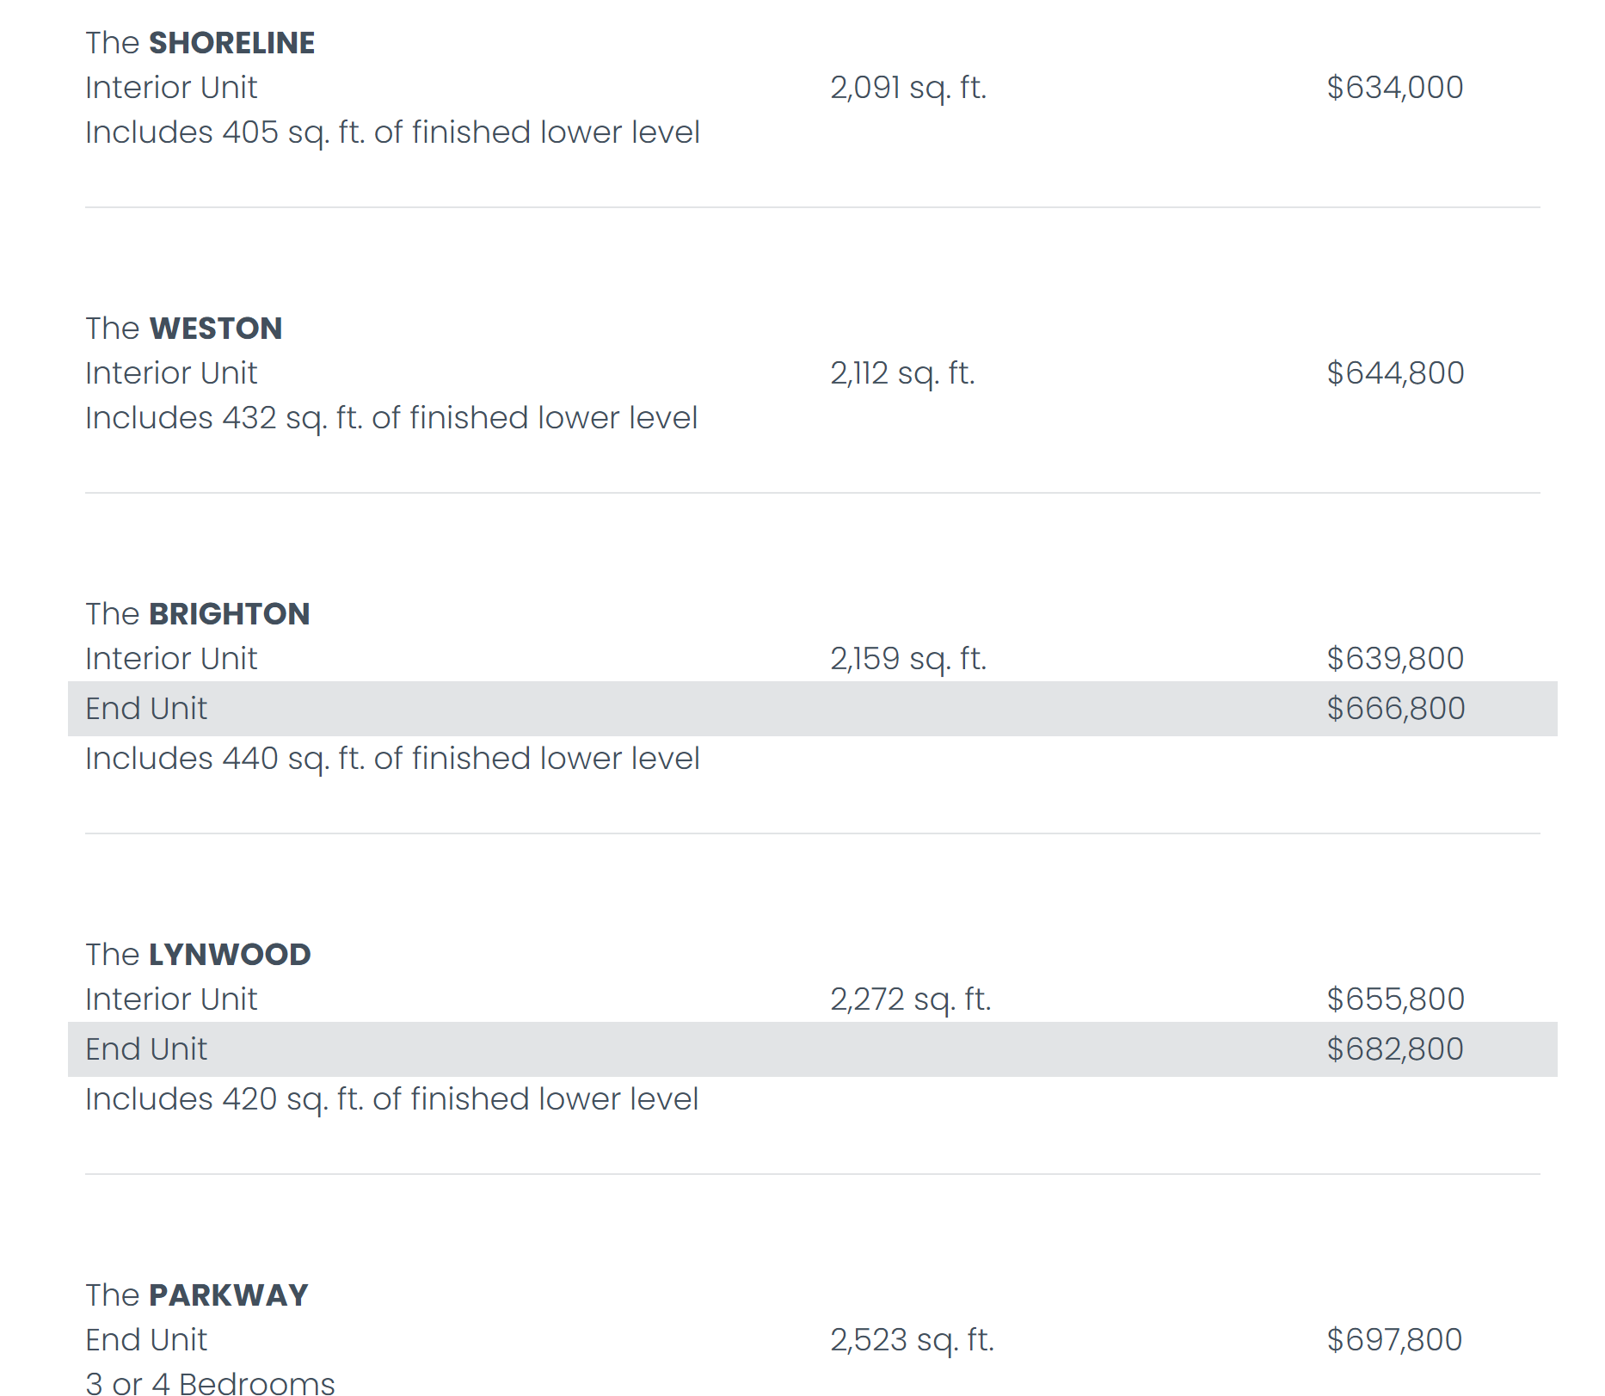Image resolution: width=1605 pixels, height=1396 pixels.
Task: Click the 2,091 sq. ft. Shoreline size
Action: click(908, 88)
